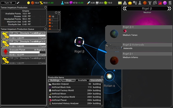Toggle the Unavailable filter
This screenshot has width=173, height=108.
[x=96, y=80]
